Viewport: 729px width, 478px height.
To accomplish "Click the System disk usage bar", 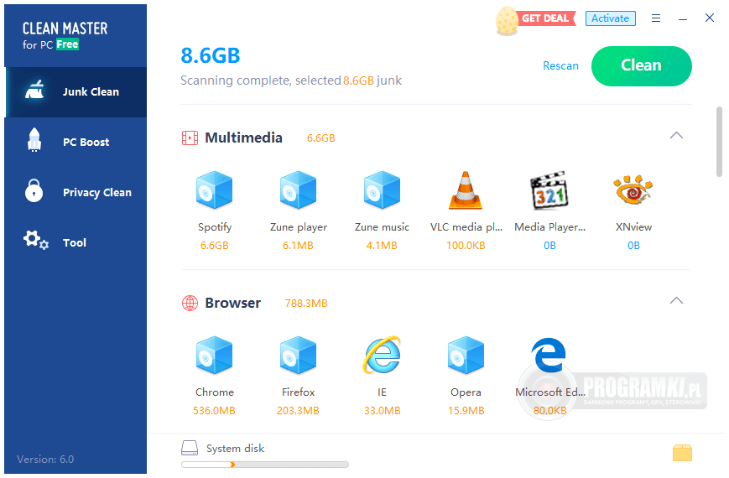I will coord(264,464).
